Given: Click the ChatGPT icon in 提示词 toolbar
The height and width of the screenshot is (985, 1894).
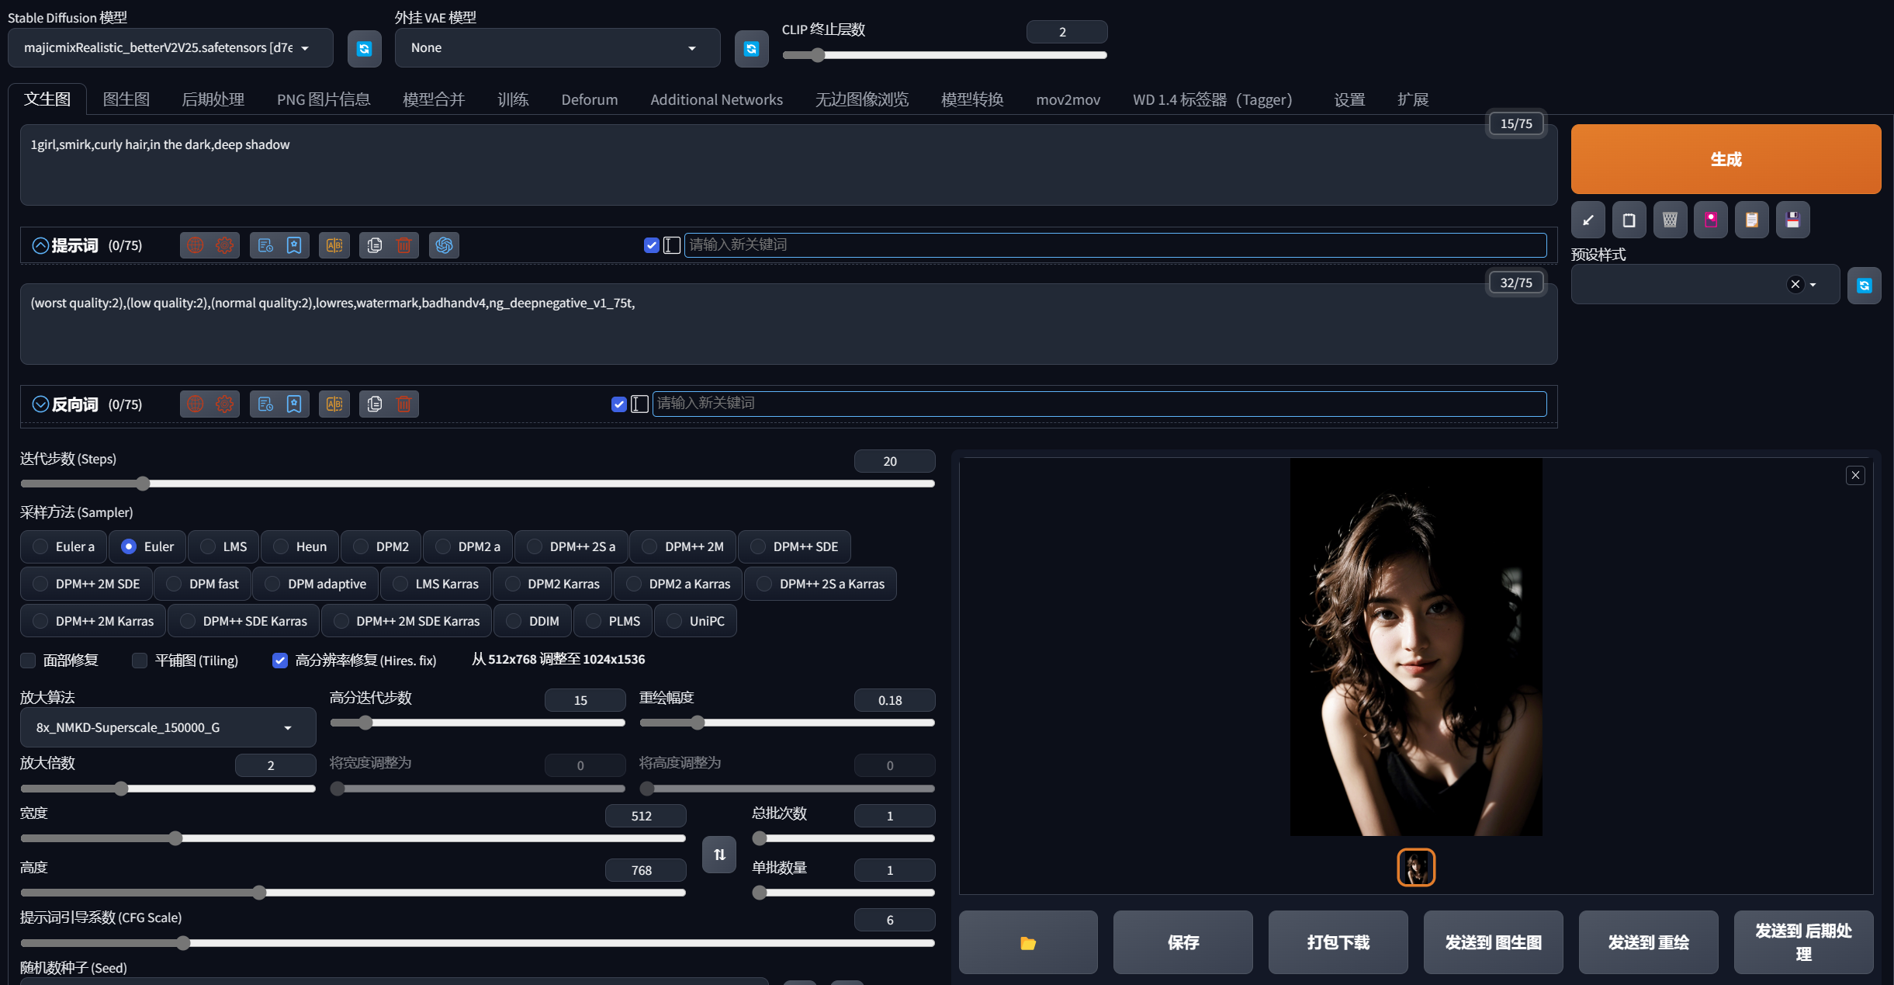Looking at the screenshot, I should pos(444,245).
